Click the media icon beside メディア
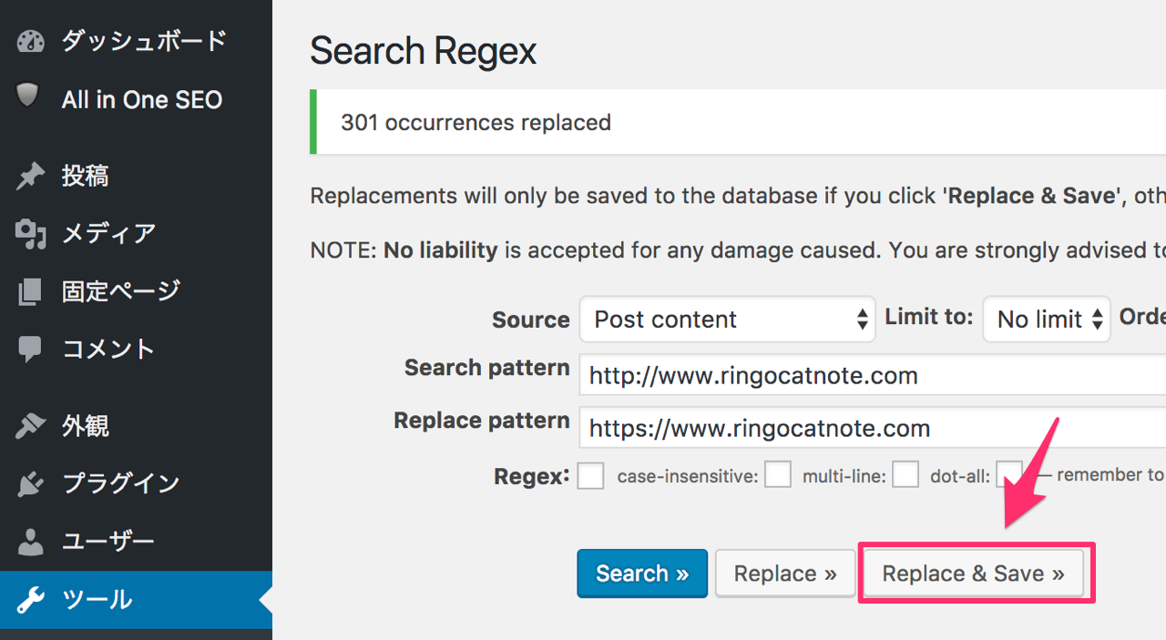 pyautogui.click(x=30, y=235)
